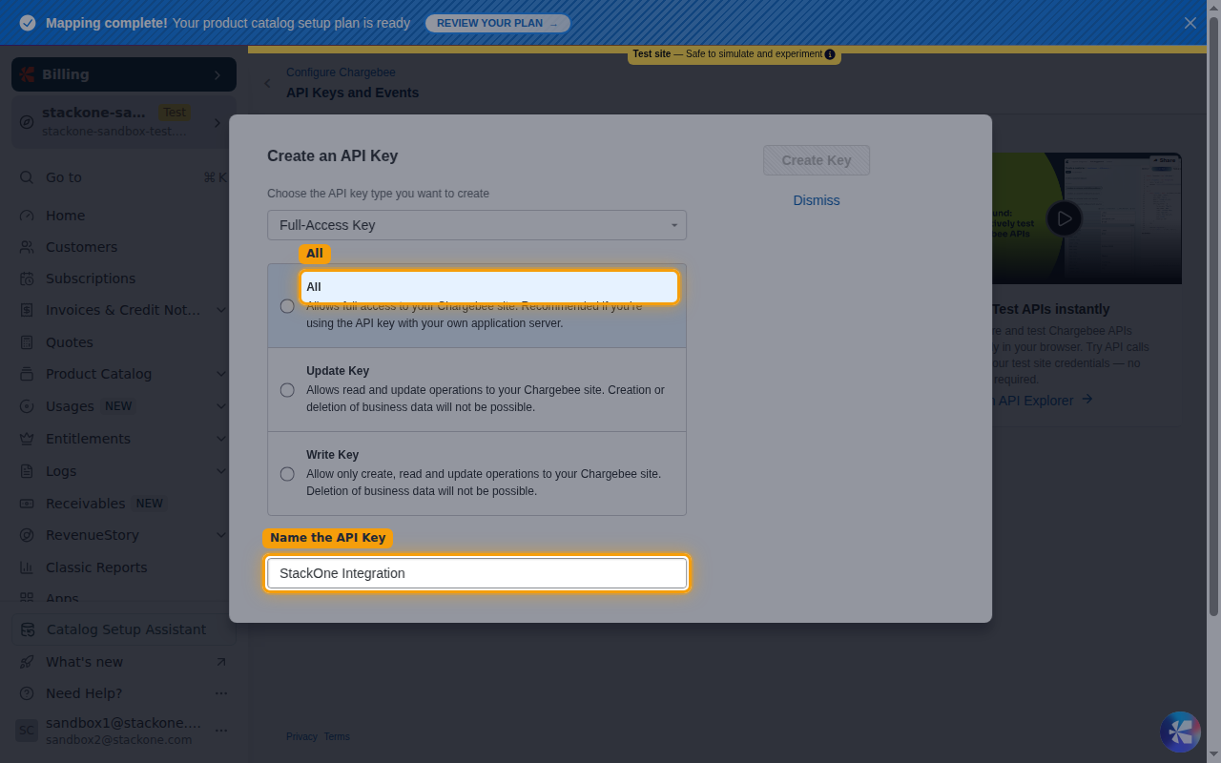Click the Product Catalog icon

click(x=27, y=374)
